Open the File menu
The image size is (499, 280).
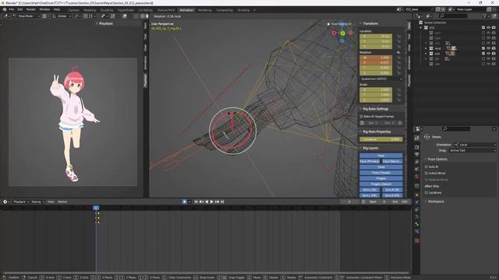pyautogui.click(x=12, y=9)
